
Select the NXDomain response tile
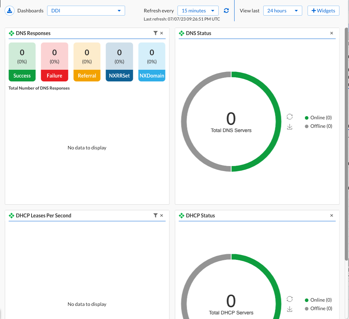(x=152, y=62)
